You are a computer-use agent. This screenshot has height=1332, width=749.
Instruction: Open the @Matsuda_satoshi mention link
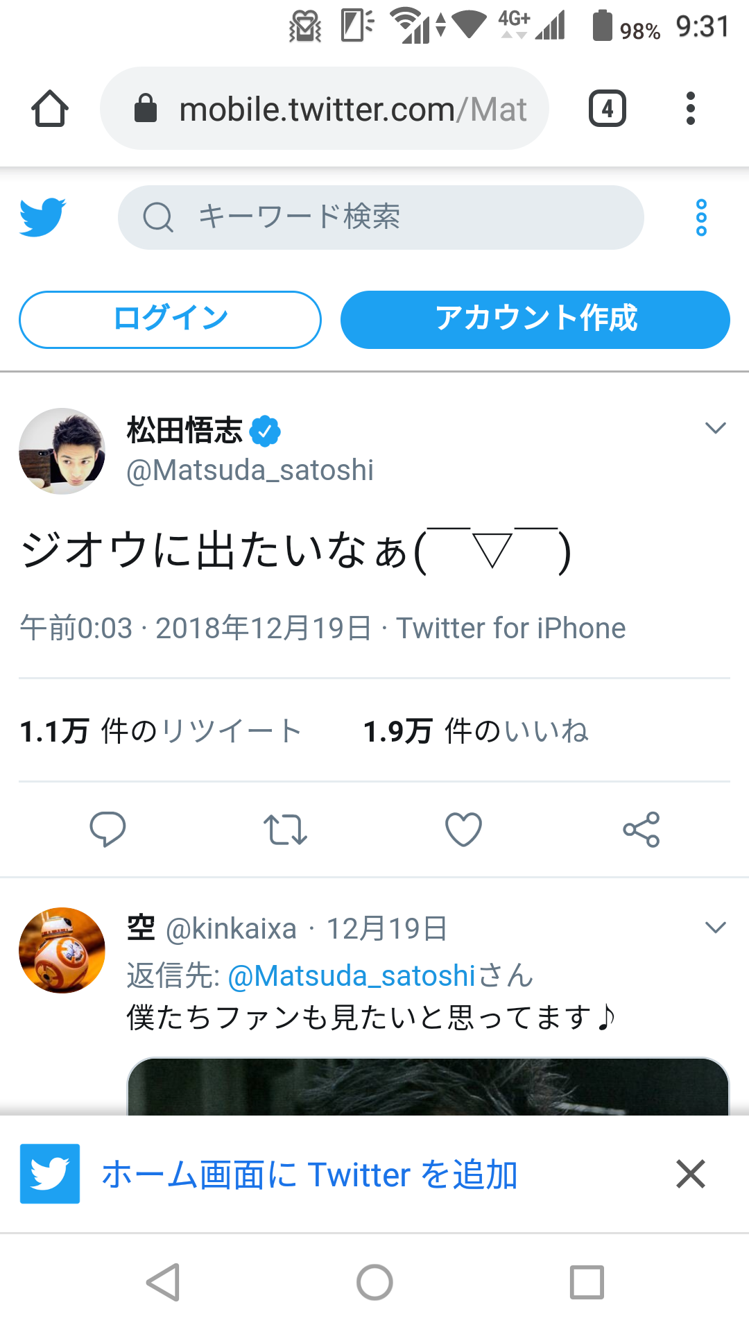(x=352, y=976)
